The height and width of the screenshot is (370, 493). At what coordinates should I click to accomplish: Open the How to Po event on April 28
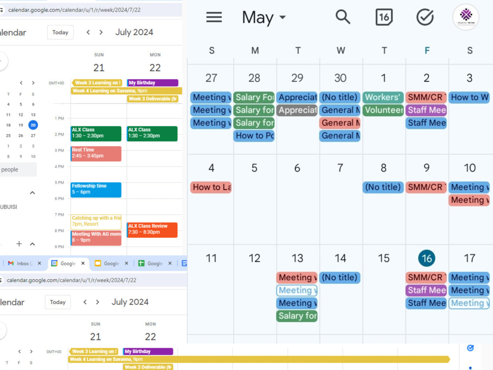[x=254, y=136]
